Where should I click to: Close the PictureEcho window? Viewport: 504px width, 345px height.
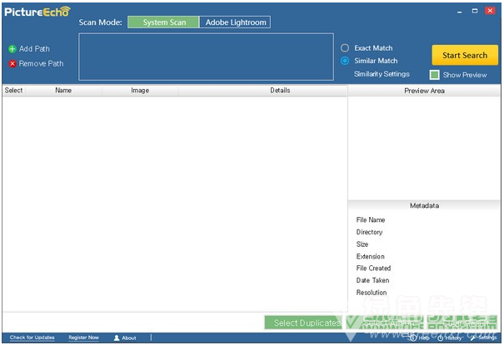490,11
